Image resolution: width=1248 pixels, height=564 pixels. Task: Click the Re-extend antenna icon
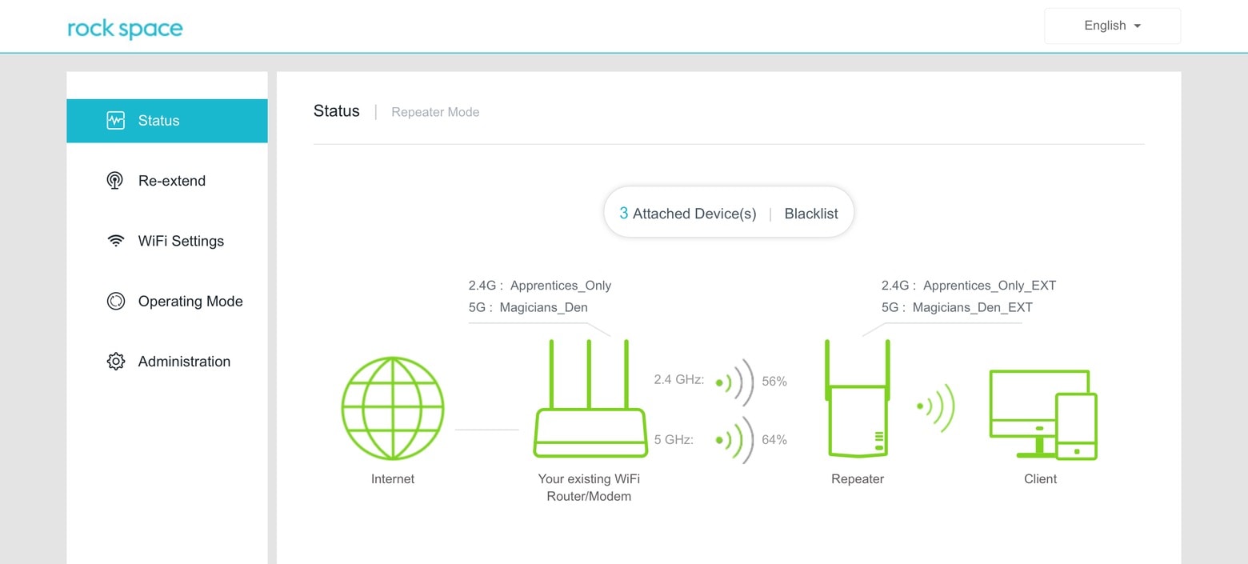(115, 181)
